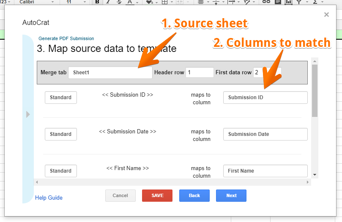Toggle bold formatting in the toolbar

point(97,2)
